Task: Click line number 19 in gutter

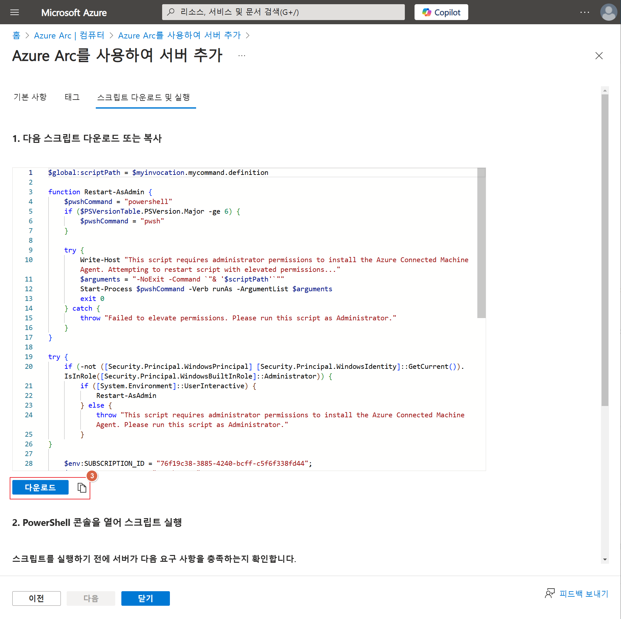Action: (x=29, y=357)
